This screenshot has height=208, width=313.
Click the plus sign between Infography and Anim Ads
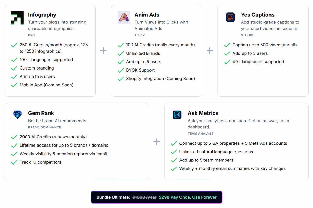(x=103, y=51)
